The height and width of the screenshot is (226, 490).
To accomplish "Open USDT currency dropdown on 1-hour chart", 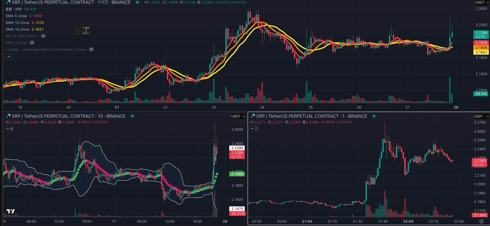I will click(482, 3).
